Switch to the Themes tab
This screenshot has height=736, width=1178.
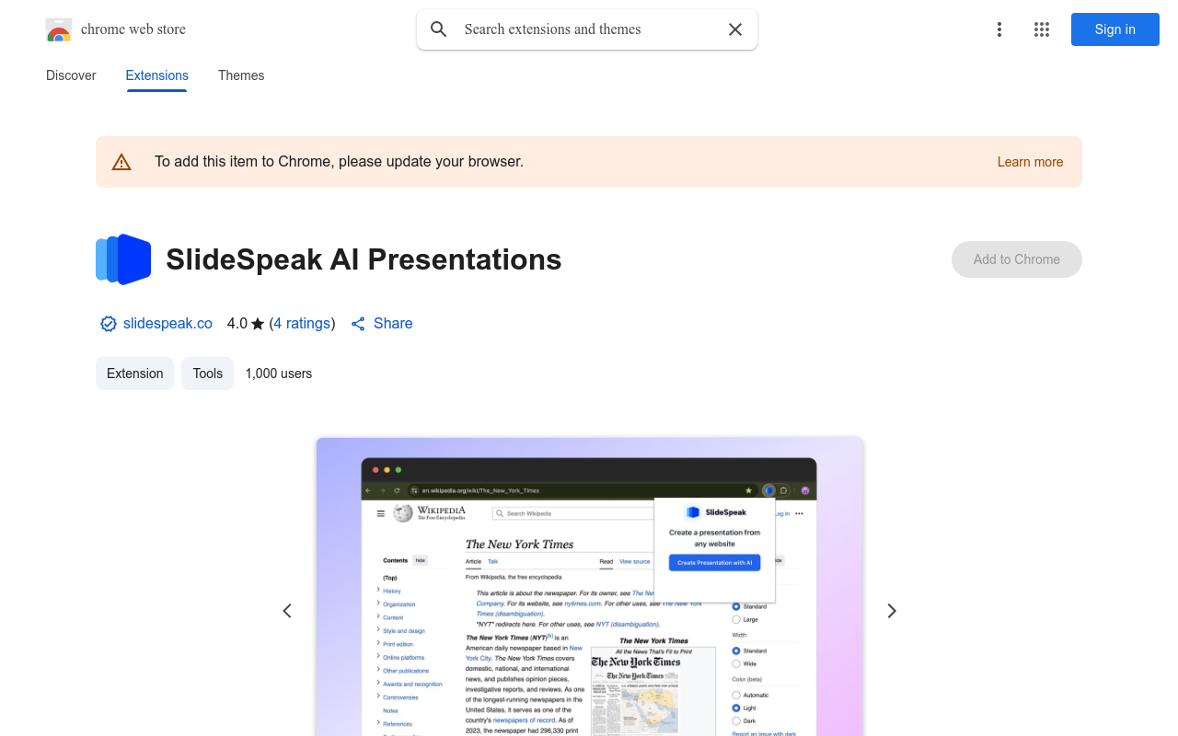pos(241,75)
